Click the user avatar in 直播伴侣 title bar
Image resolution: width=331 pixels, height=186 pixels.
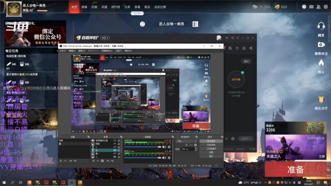click(219, 38)
